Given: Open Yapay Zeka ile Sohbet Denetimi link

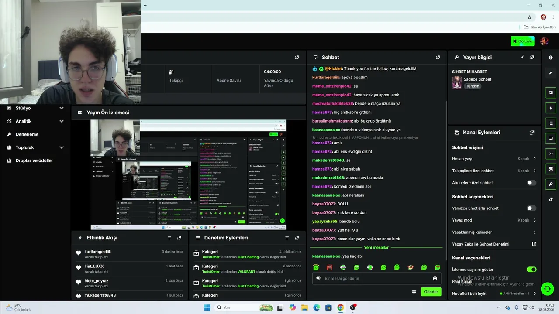Looking at the screenshot, I should pyautogui.click(x=494, y=244).
